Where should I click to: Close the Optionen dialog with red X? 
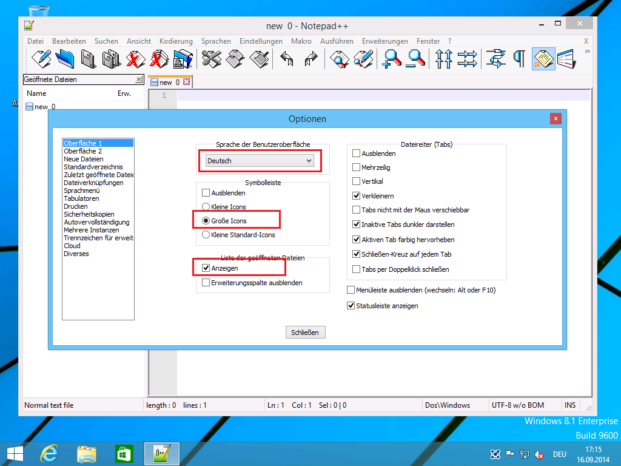[x=556, y=118]
